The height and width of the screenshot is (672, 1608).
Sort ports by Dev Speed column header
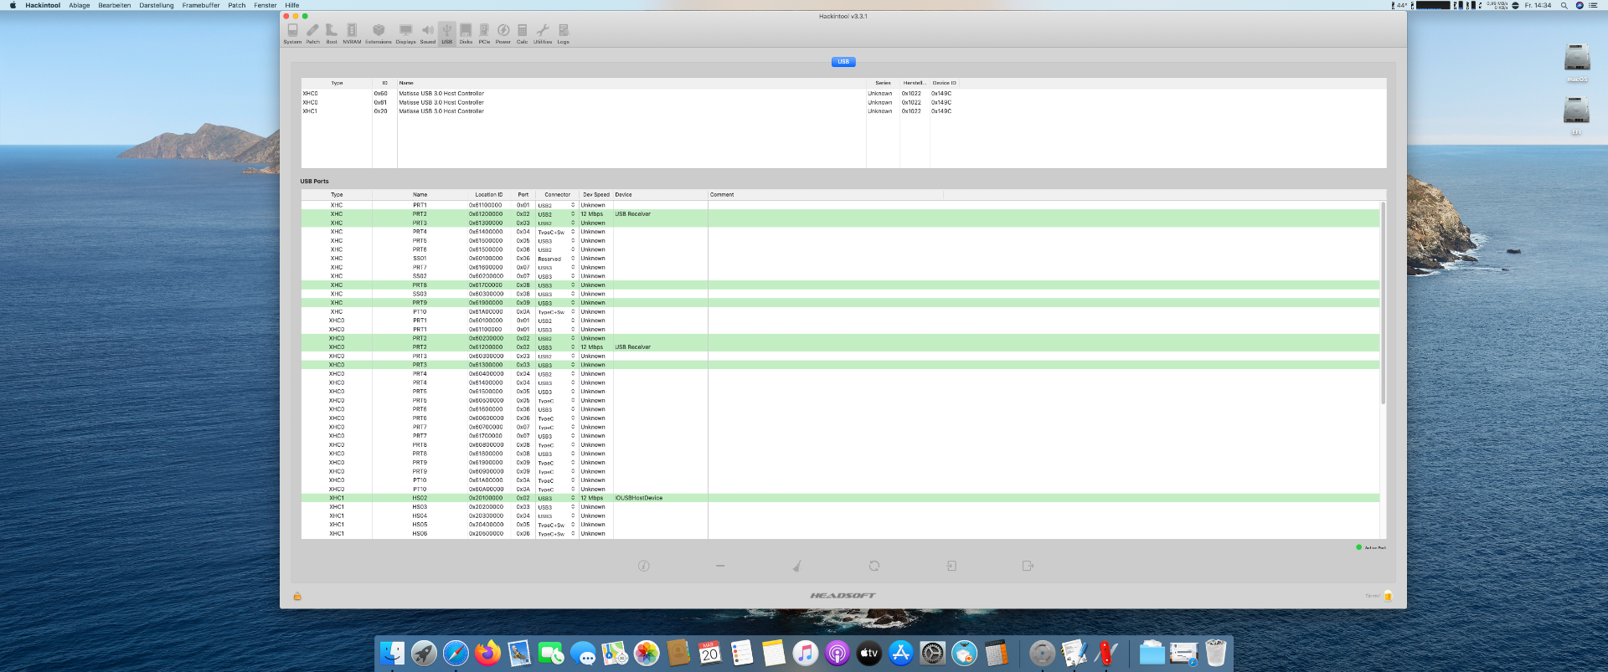click(596, 195)
